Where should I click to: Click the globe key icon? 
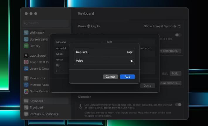point(88,26)
